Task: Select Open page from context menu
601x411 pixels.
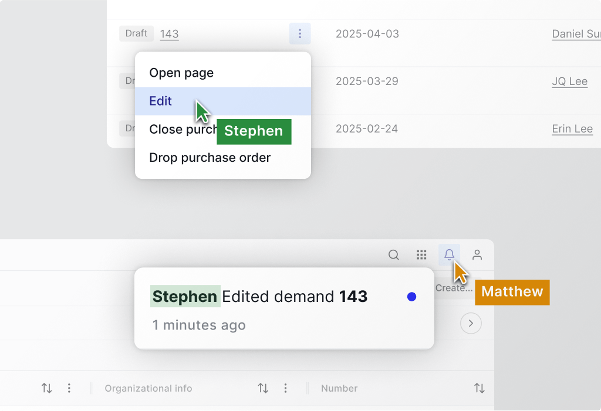Action: pos(181,73)
